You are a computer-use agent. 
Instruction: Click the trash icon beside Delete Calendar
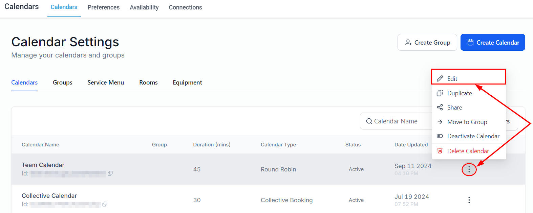click(440, 151)
